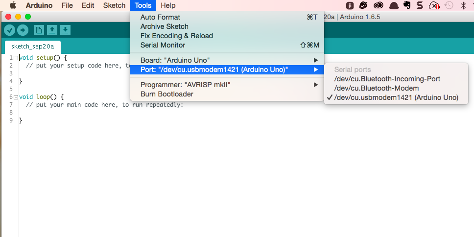Choose Burn Bootloader menu item
This screenshot has width=474, height=237.
[x=227, y=95]
